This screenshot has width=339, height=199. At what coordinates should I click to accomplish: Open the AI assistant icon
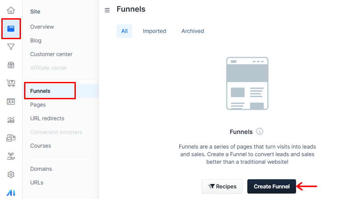click(11, 192)
